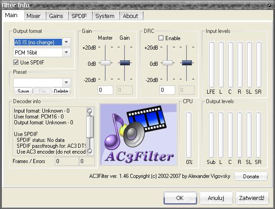Click 'Output format: Unknown - 0' line
The image size is (275, 209).
click(x=44, y=123)
